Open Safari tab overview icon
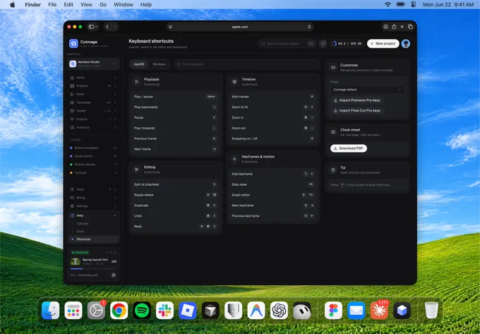The width and height of the screenshot is (480, 334). pos(411,27)
